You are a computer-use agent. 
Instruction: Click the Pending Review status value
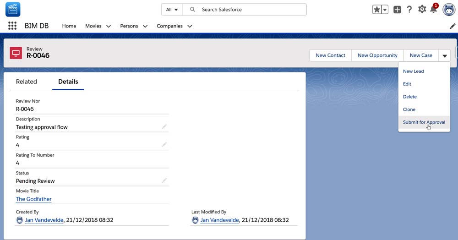point(35,181)
